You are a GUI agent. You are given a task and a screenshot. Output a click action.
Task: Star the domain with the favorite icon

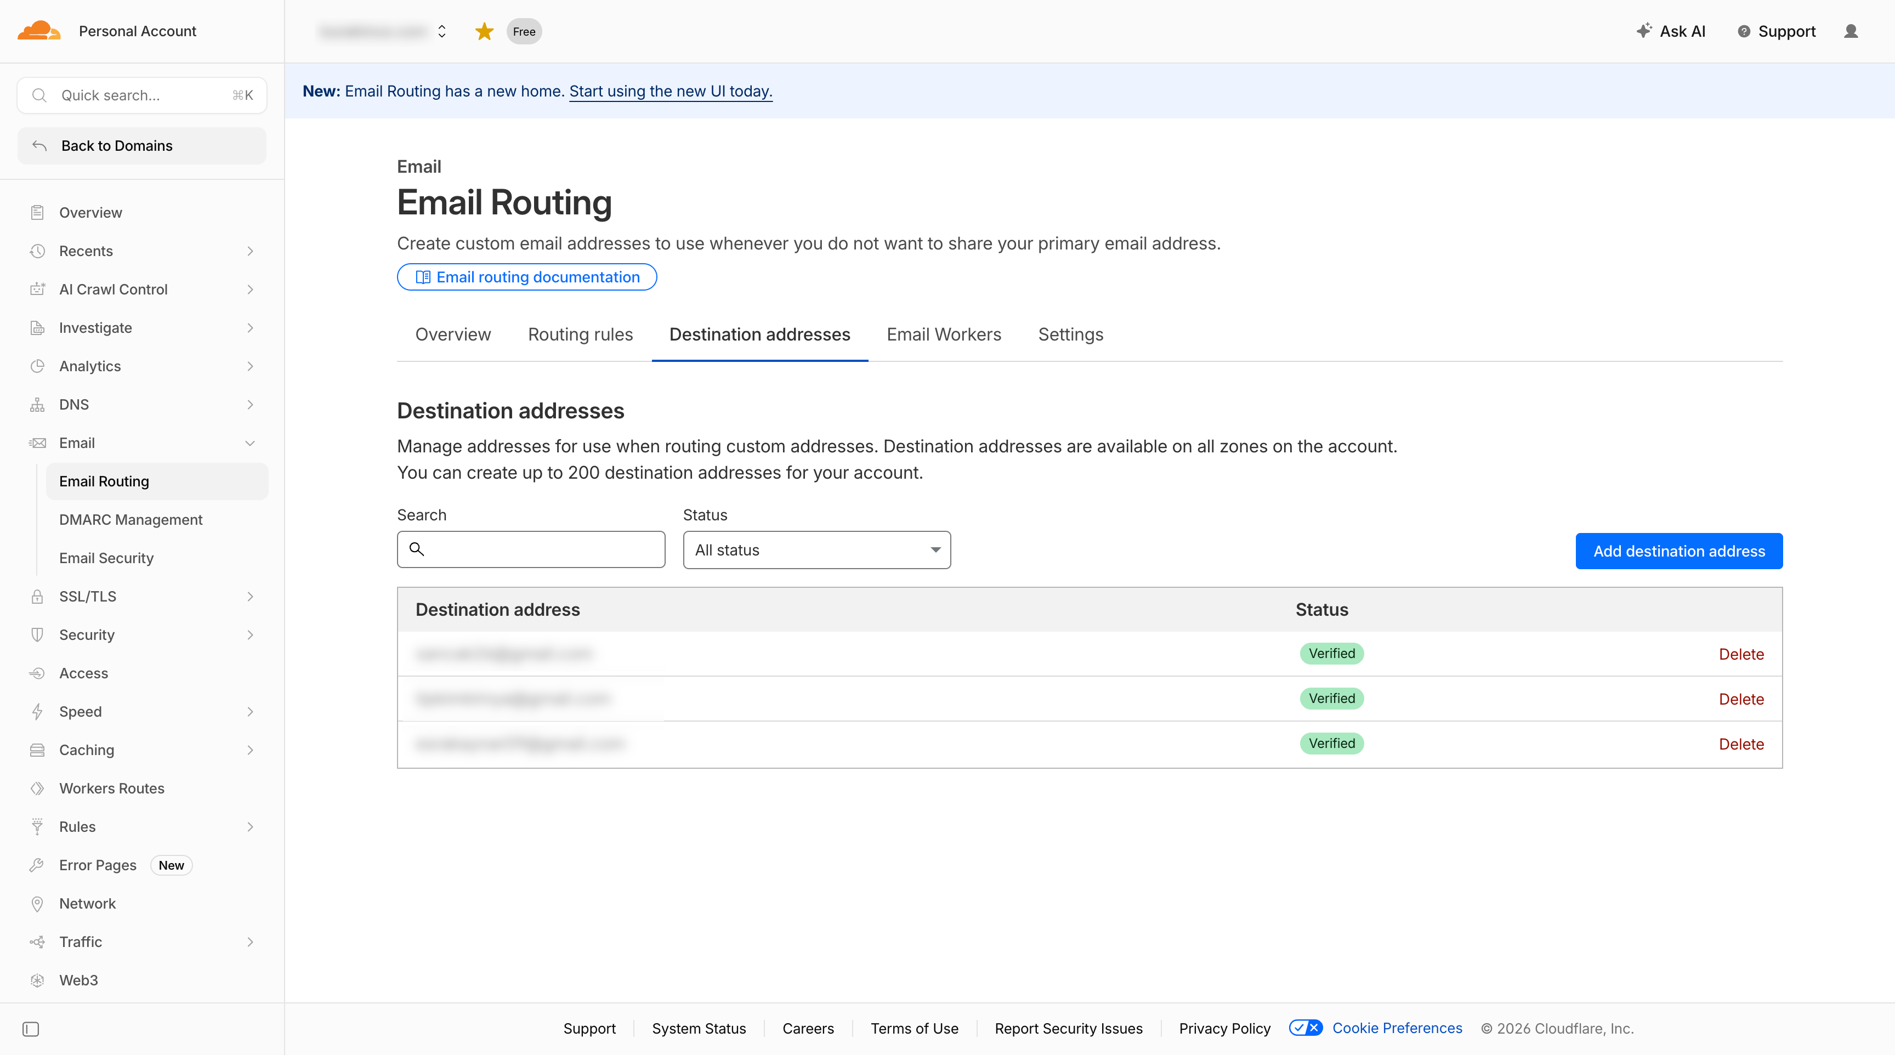click(484, 32)
